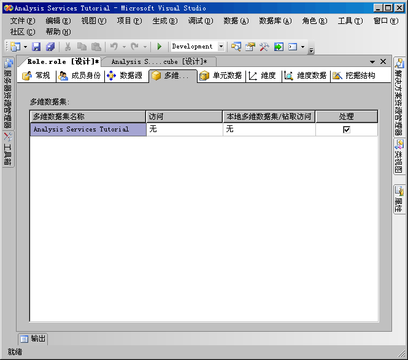Click the Save All icon
The width and height of the screenshot is (408, 360).
pyautogui.click(x=50, y=47)
